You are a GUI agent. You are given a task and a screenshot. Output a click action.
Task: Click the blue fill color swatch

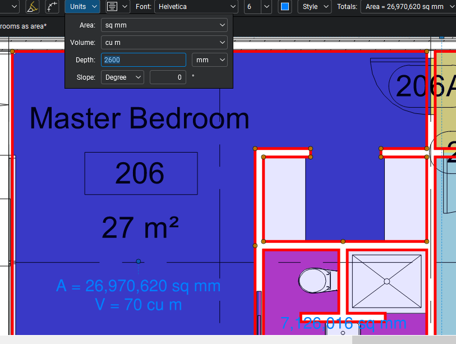pyautogui.click(x=285, y=7)
